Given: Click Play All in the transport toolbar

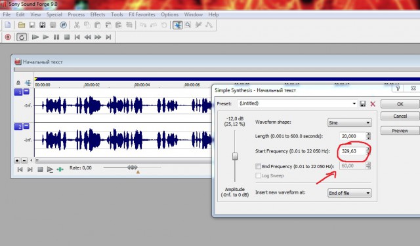Looking at the screenshot, I should pyautogui.click(x=35, y=37).
